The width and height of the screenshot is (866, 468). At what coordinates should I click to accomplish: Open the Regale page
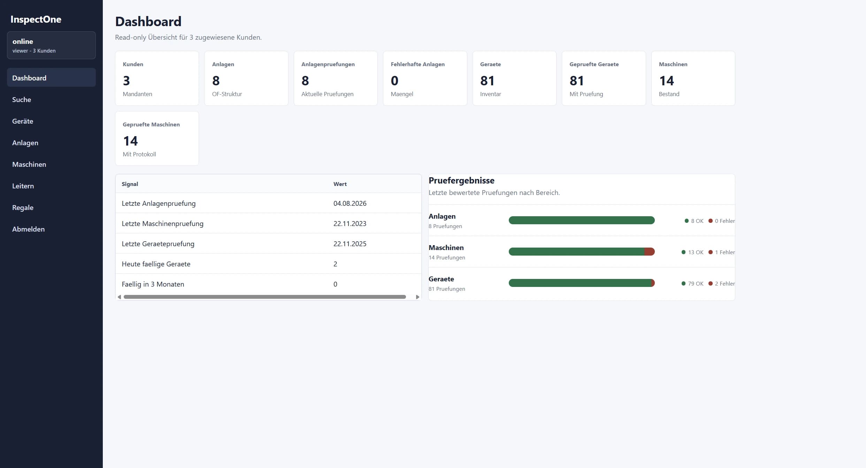click(51, 208)
